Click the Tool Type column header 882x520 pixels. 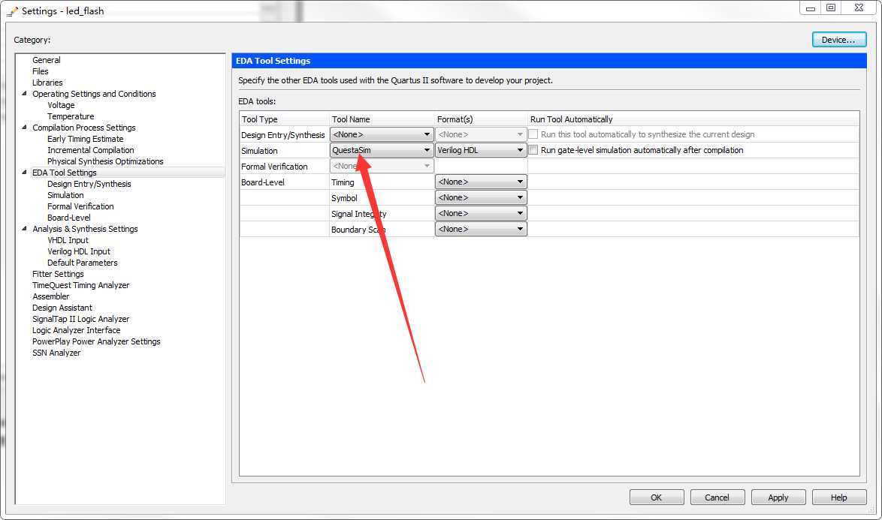(x=284, y=119)
